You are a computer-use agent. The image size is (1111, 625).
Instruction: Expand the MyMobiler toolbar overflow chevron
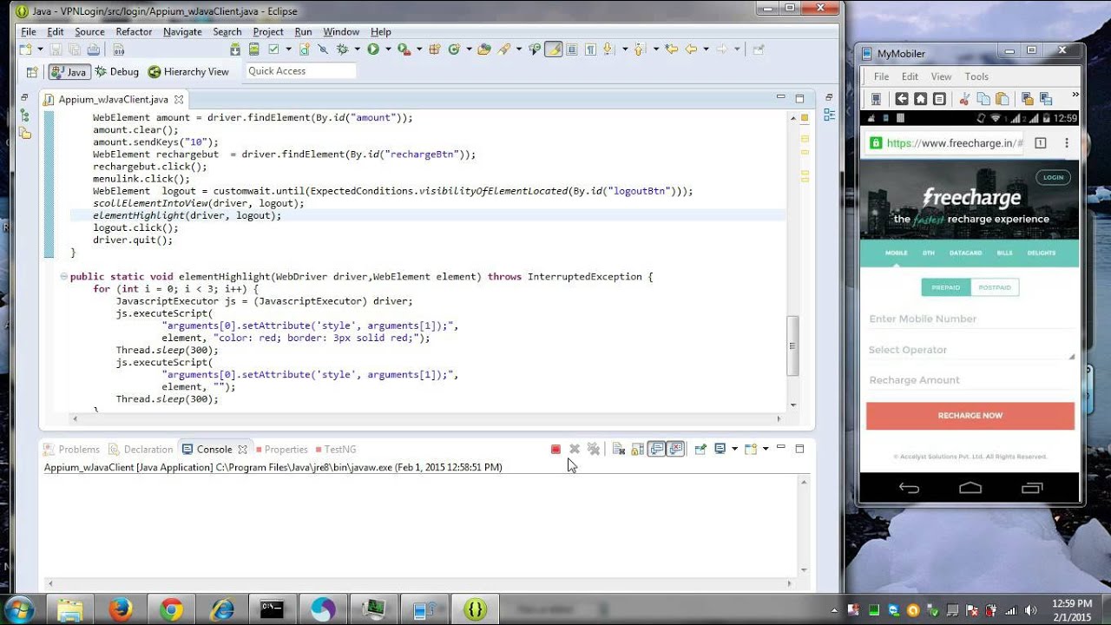point(1075,94)
